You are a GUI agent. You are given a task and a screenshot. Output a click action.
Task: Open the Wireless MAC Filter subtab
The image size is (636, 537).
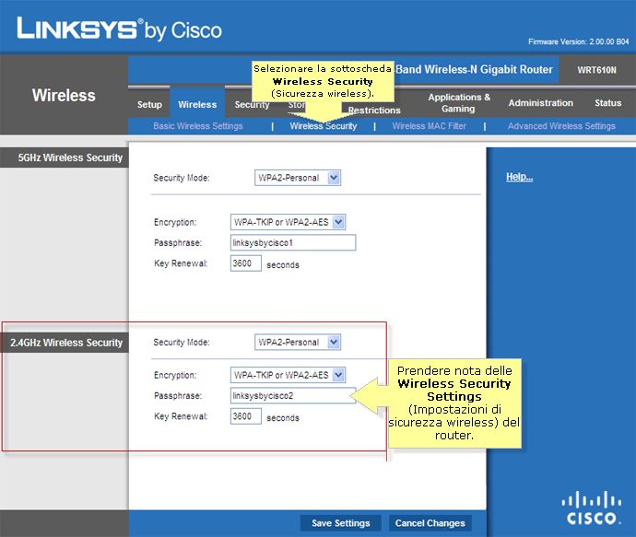click(430, 126)
